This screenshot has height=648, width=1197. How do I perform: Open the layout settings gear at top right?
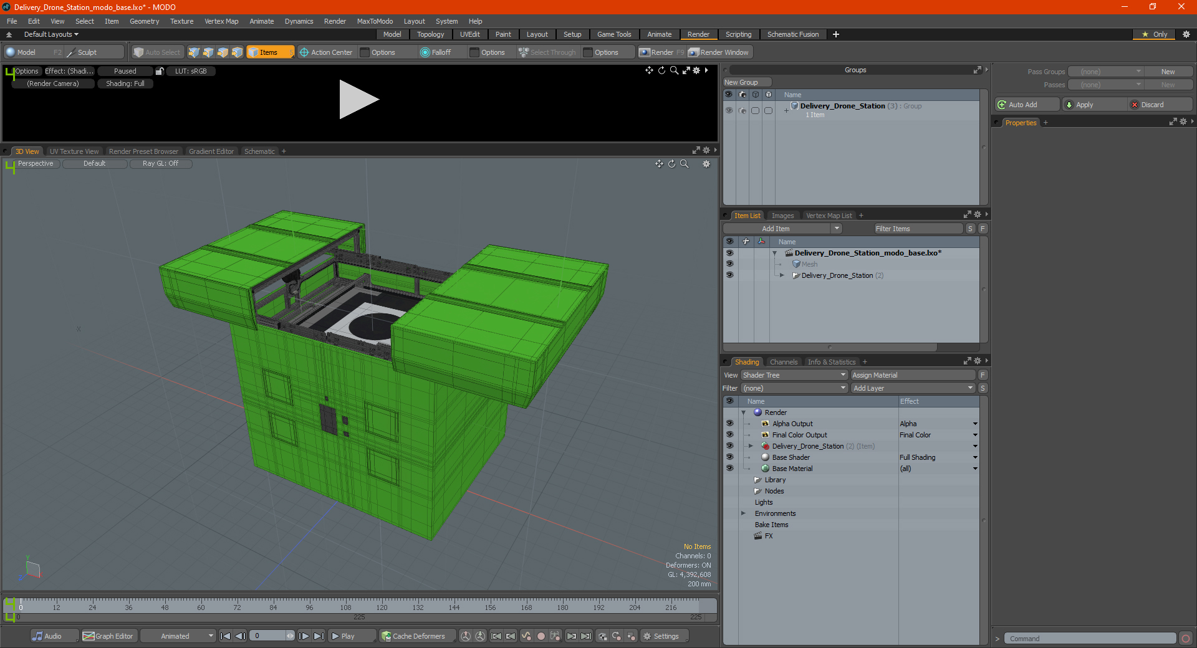tap(1186, 34)
